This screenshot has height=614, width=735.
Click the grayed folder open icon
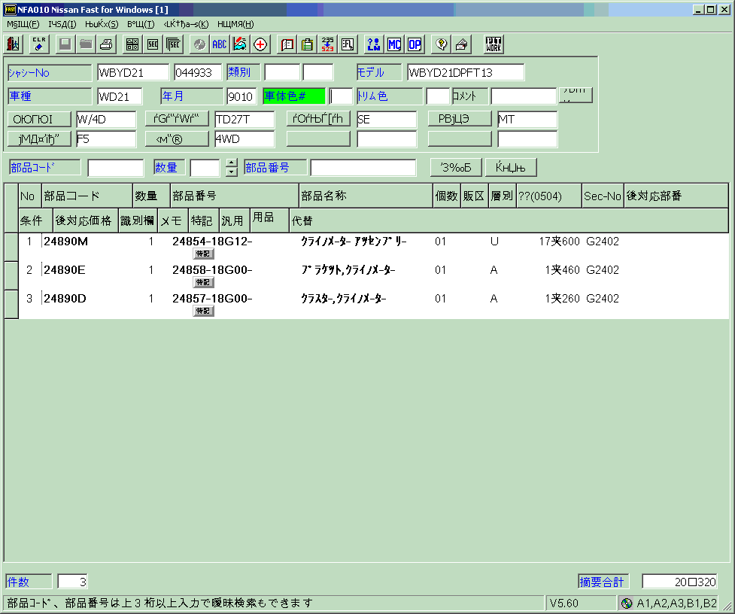[x=86, y=44]
